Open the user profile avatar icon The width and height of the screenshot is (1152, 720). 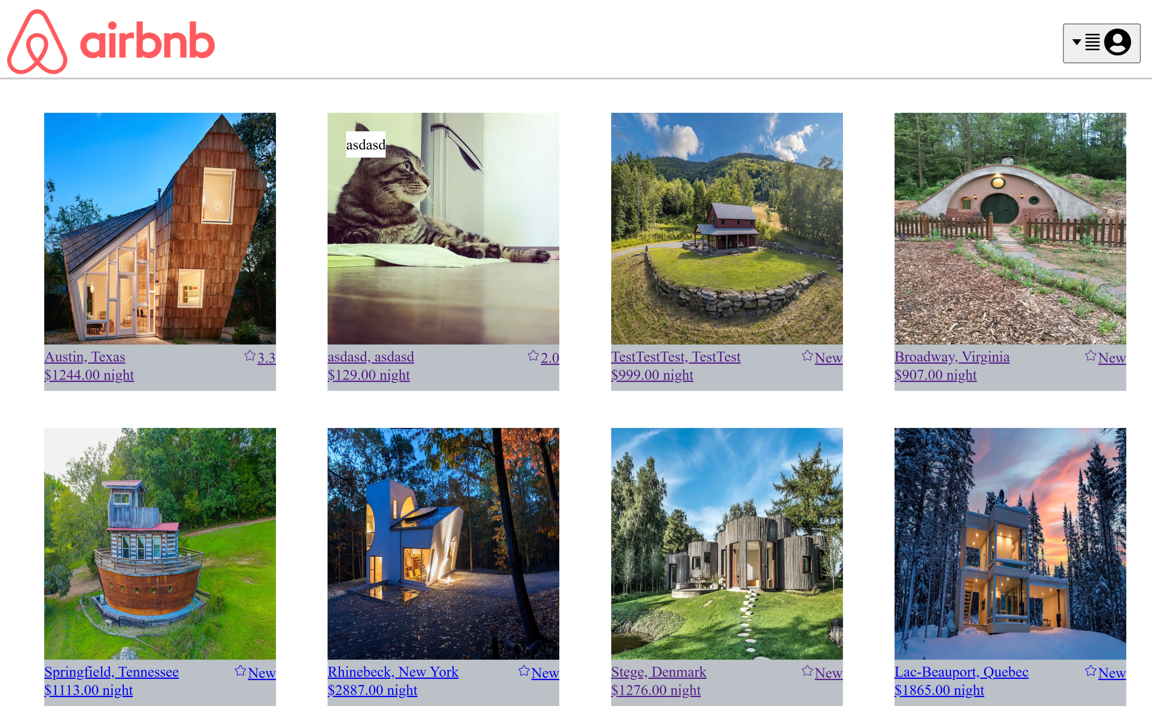(x=1117, y=42)
